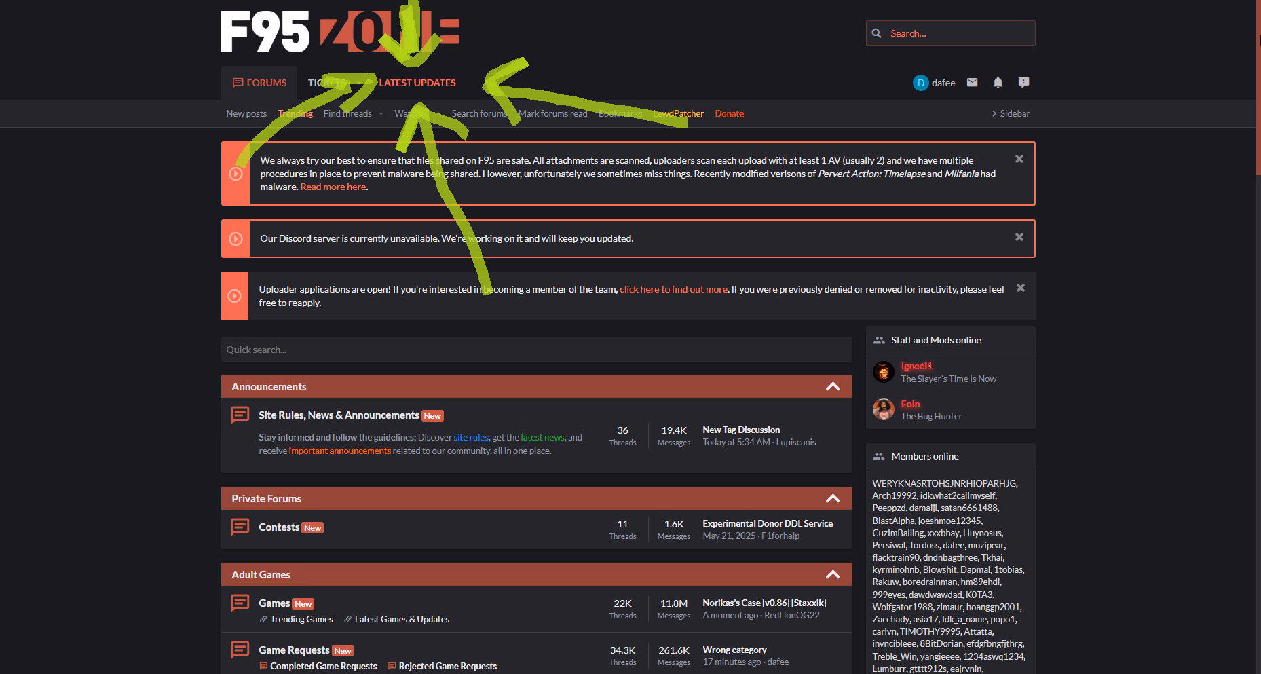This screenshot has width=1261, height=674.
Task: Open the 'Wrong category' thread
Action: pyautogui.click(x=734, y=650)
